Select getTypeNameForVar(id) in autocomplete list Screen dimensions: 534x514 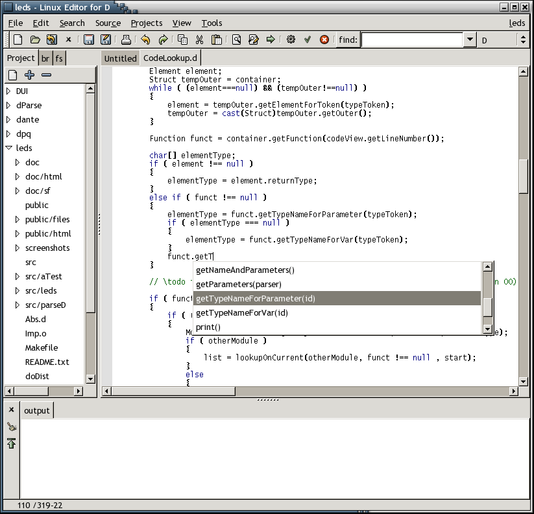point(241,313)
